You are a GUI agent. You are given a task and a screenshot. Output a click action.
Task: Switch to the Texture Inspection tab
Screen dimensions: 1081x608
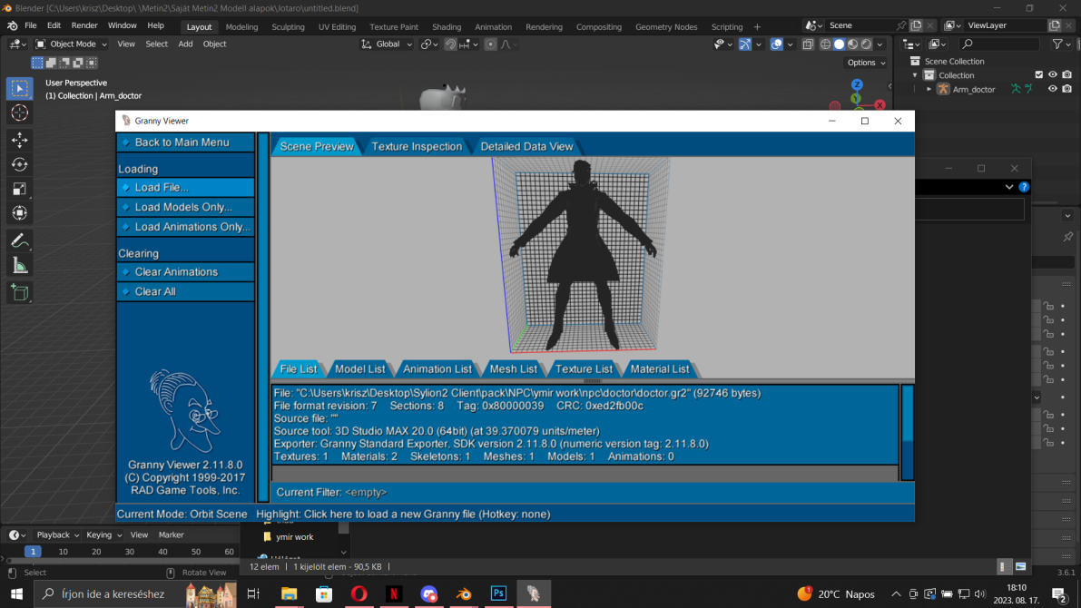pos(417,146)
